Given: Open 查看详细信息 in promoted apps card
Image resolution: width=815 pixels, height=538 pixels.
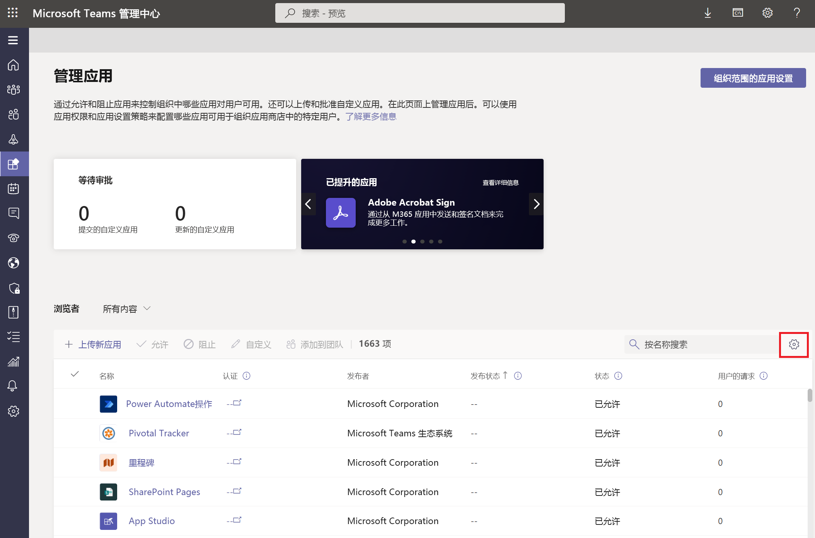Looking at the screenshot, I should pyautogui.click(x=501, y=183).
